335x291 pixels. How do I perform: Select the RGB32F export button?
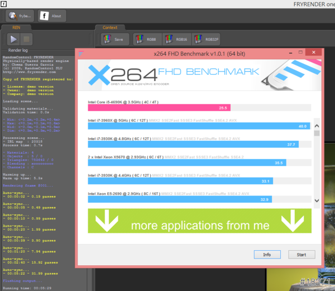(207, 39)
